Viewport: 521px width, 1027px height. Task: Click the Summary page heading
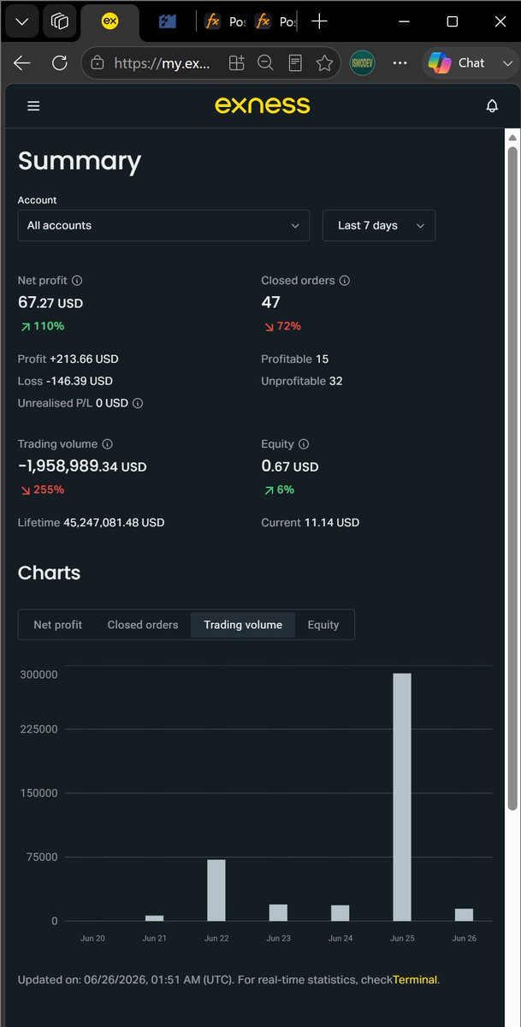[x=80, y=161]
